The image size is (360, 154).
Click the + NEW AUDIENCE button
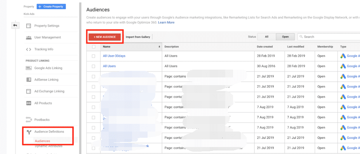[x=105, y=37]
